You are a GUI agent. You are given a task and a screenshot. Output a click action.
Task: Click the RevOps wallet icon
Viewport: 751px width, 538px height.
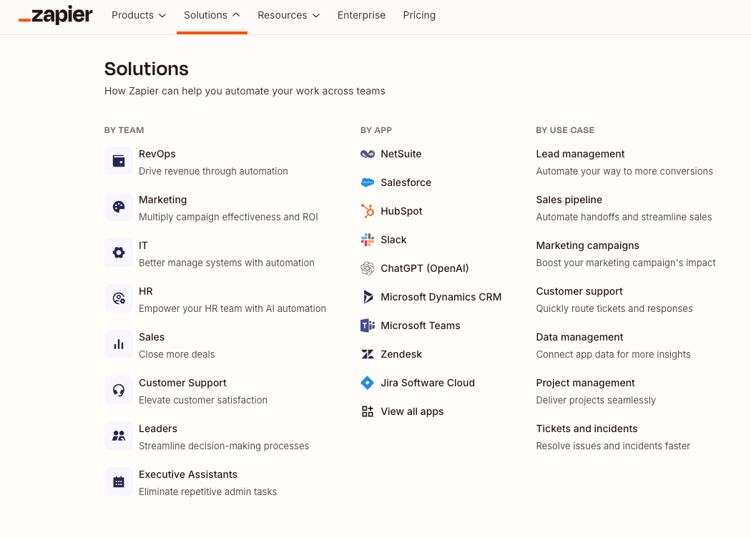(x=118, y=161)
